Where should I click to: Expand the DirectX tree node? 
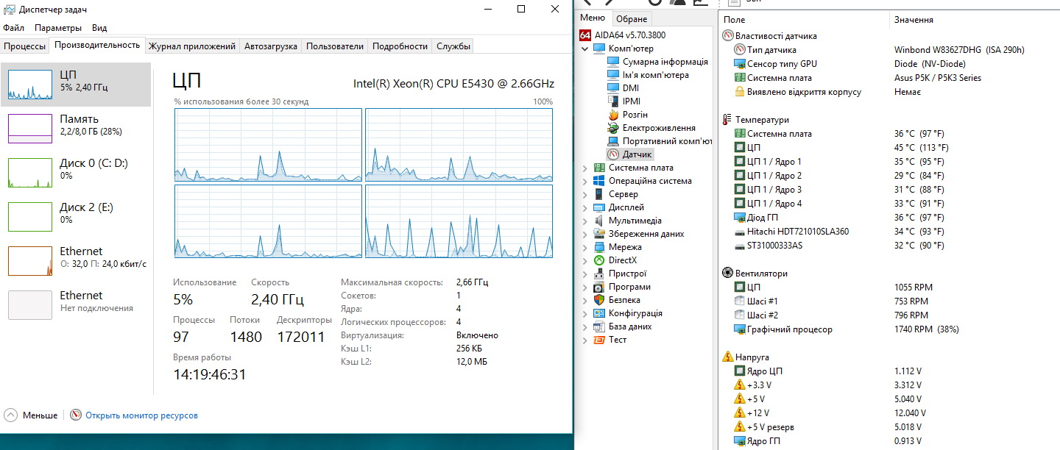tap(585, 260)
